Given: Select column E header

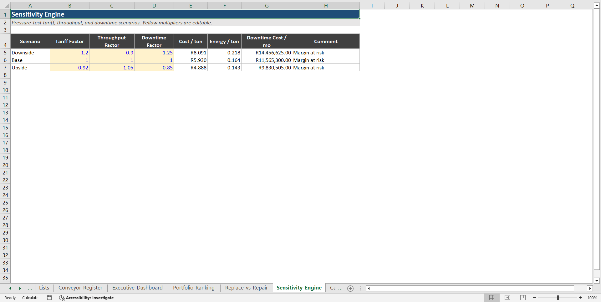Looking at the screenshot, I should 191,6.
